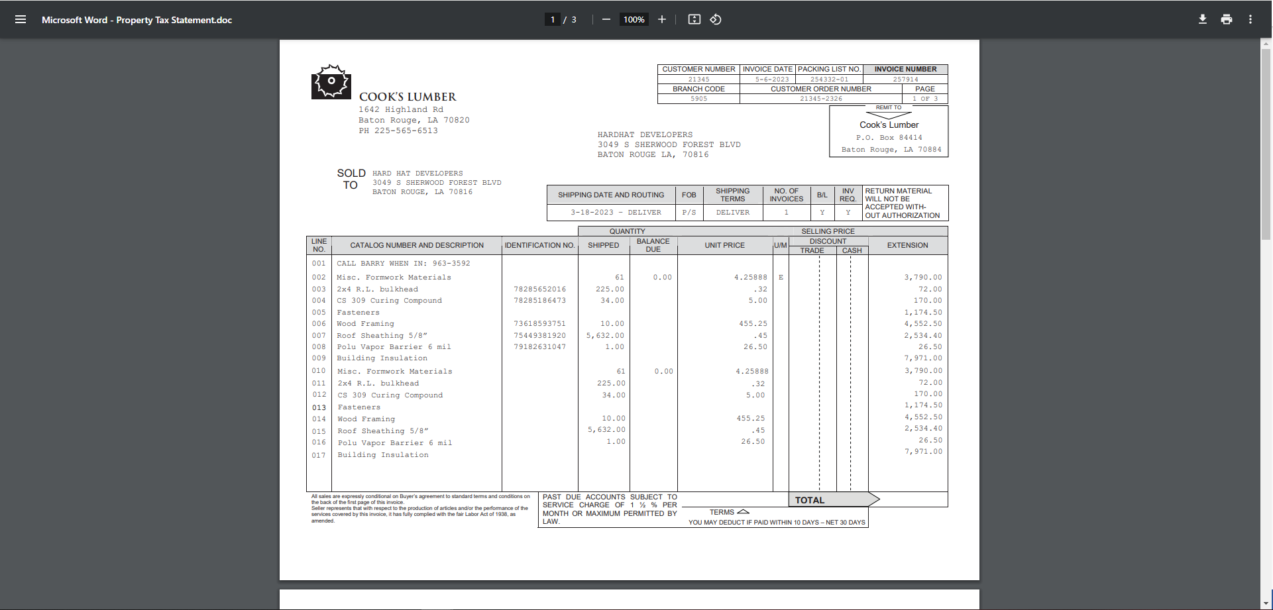This screenshot has width=1273, height=610.
Task: Select line 006 'Wood Framing' description
Action: [365, 324]
